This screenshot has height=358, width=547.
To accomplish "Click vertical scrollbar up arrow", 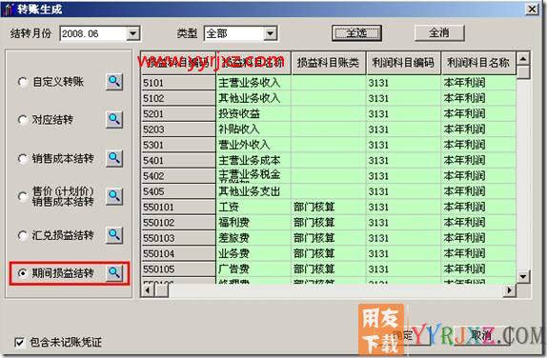I will tap(523, 59).
